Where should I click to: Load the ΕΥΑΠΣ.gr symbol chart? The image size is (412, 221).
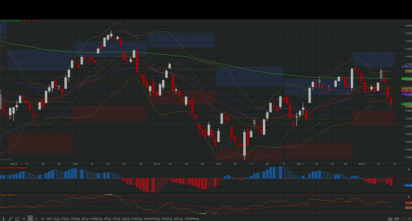pos(167,219)
